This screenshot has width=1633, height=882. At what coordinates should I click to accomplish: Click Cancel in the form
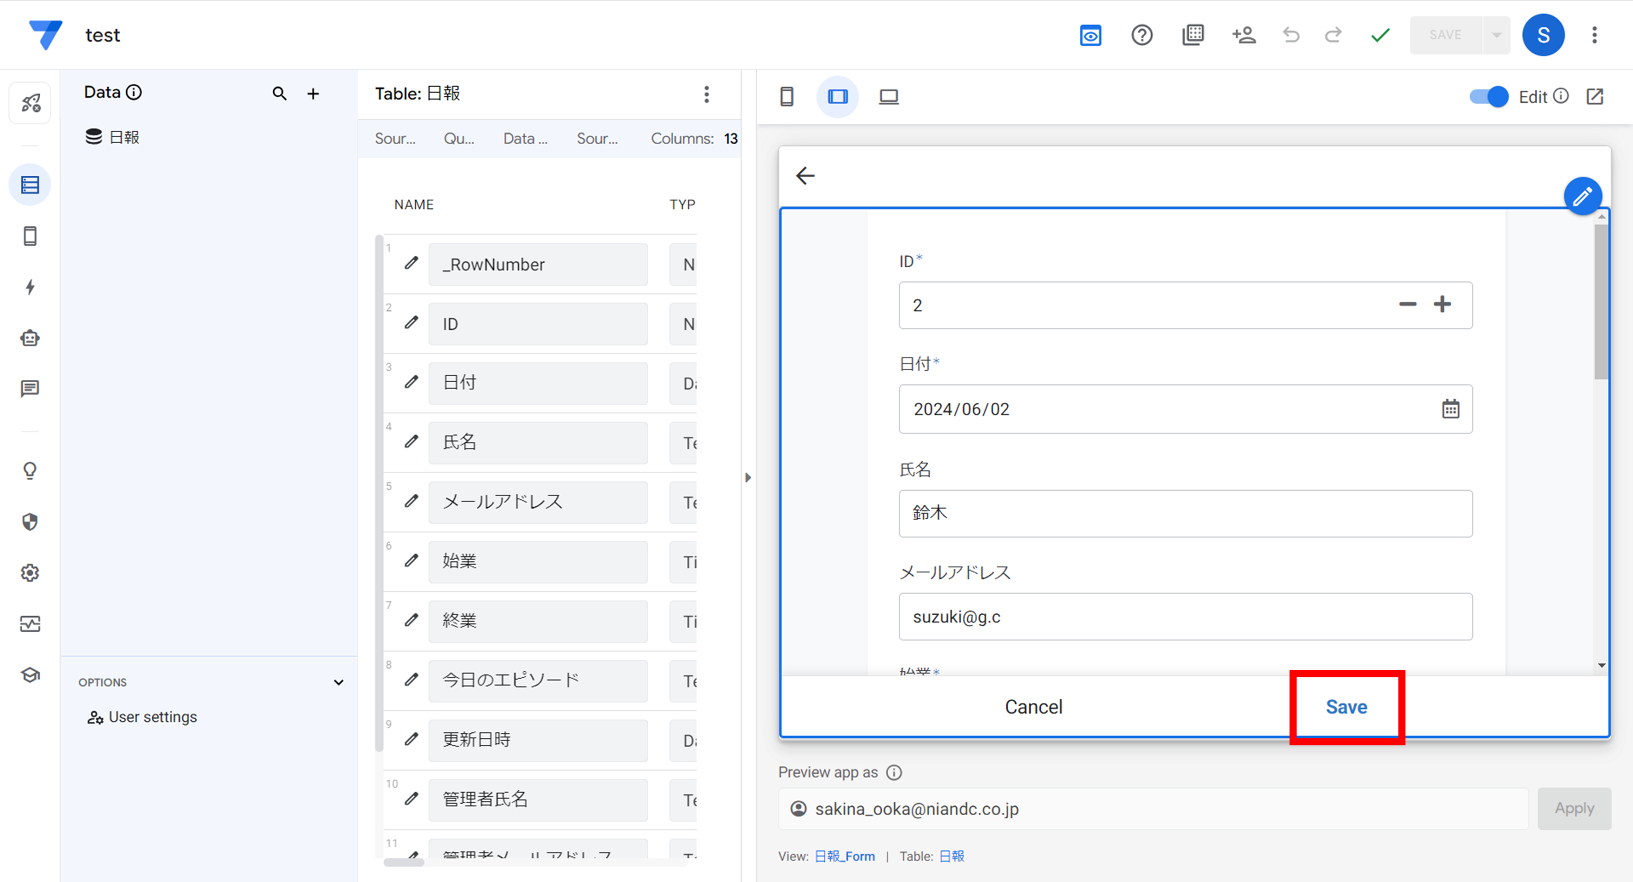[x=1033, y=707]
